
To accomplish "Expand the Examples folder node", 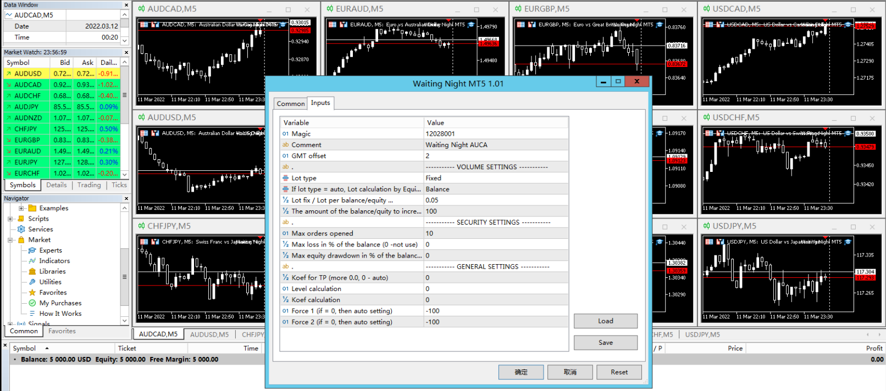I will click(x=21, y=208).
